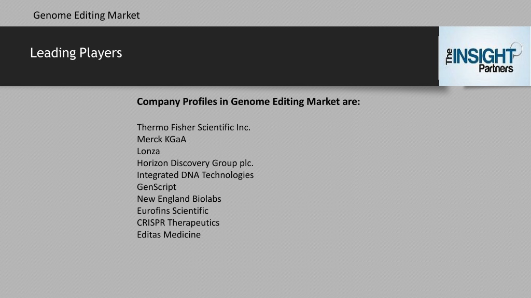531x298 pixels.
Task: Select Eurofins Scientific in the list
Action: 172,211
